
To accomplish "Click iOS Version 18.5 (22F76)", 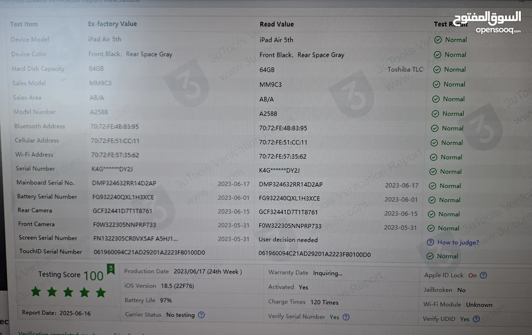I will click(177, 286).
